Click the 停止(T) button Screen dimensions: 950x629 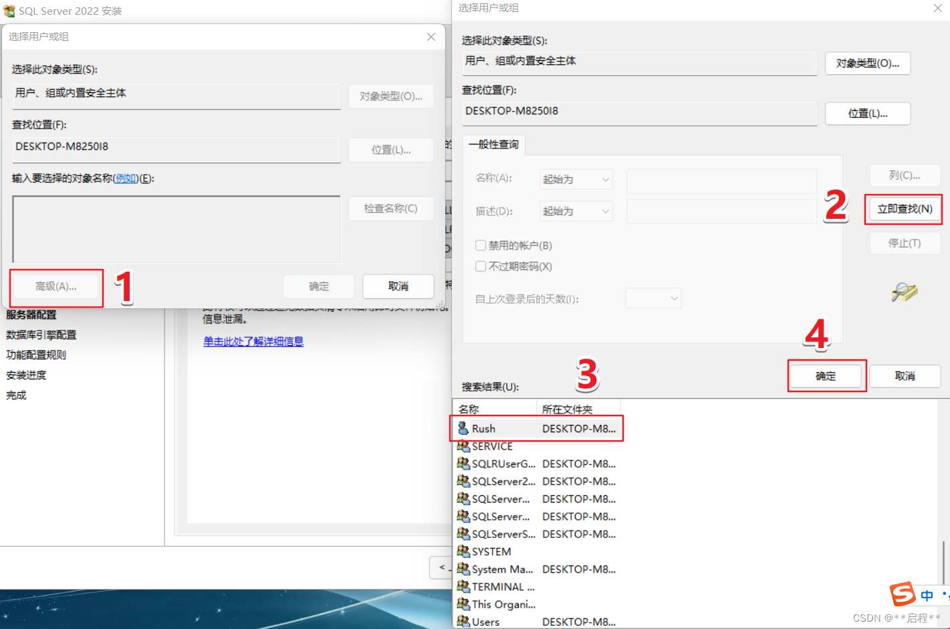pyautogui.click(x=905, y=243)
